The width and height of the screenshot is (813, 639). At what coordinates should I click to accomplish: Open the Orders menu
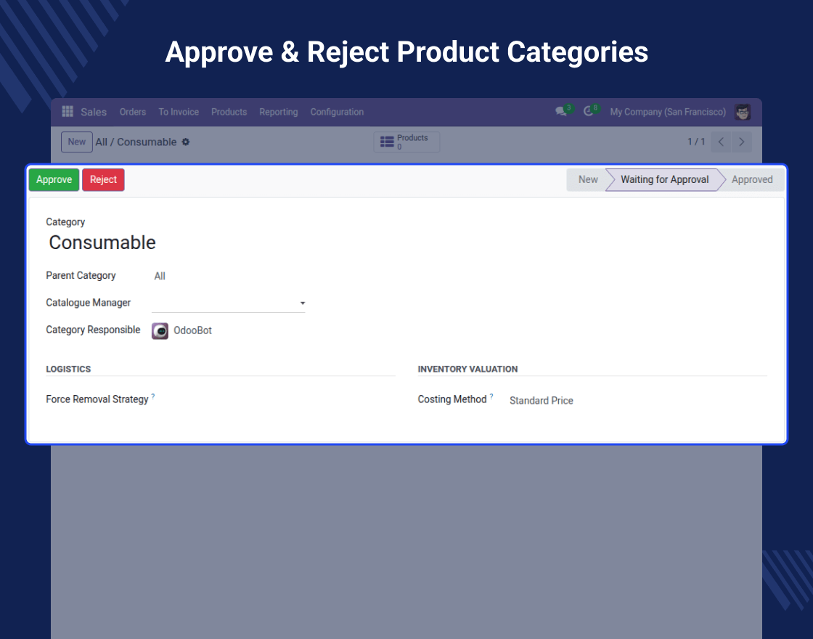click(x=133, y=112)
